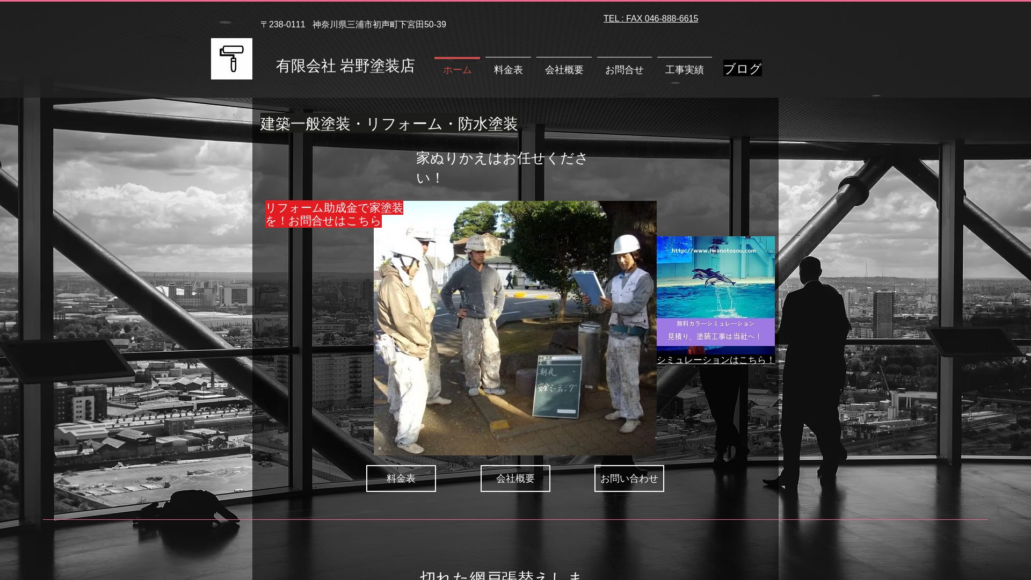Follow the シミュレーションはこちら link
This screenshot has height=580, width=1031.
715,360
